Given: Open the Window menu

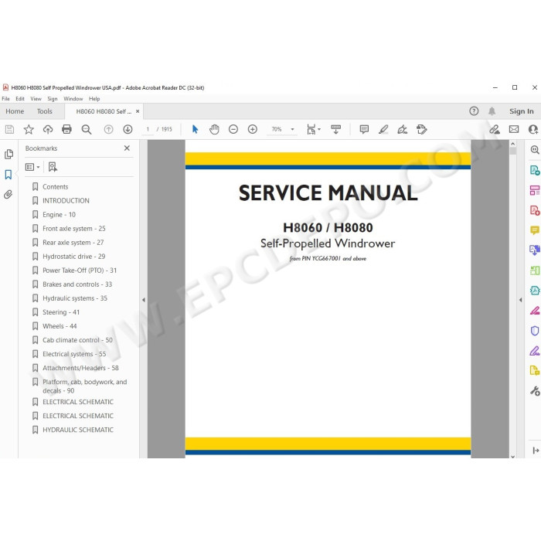Looking at the screenshot, I should click(73, 99).
